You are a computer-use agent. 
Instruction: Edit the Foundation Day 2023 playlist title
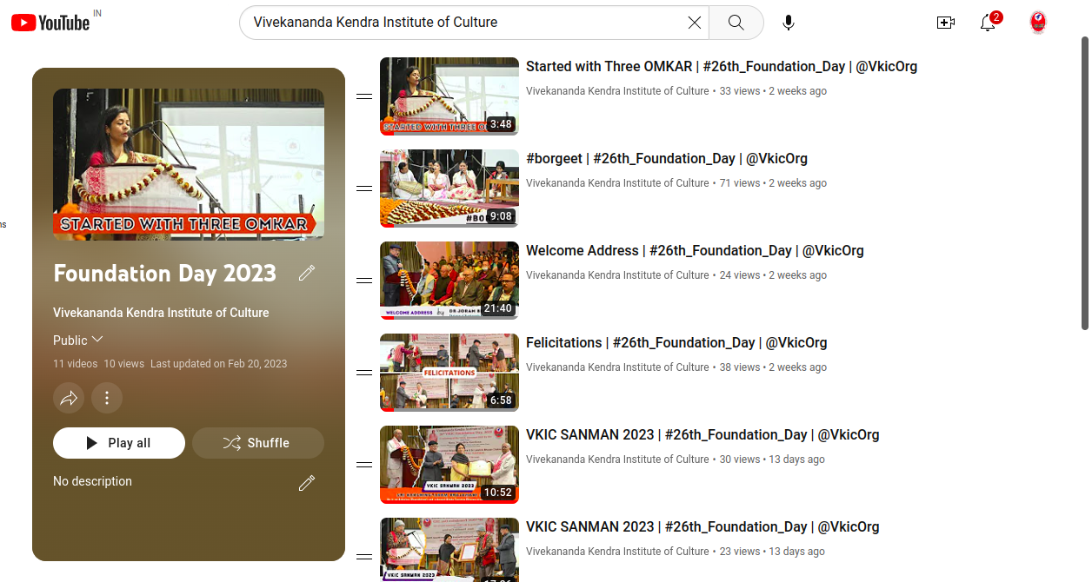pos(307,274)
